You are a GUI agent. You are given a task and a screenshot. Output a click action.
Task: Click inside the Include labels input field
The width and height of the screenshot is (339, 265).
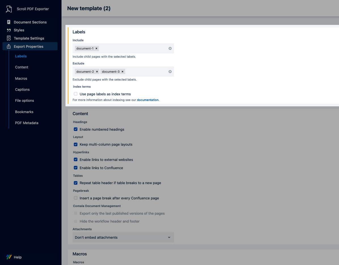pyautogui.click(x=133, y=48)
